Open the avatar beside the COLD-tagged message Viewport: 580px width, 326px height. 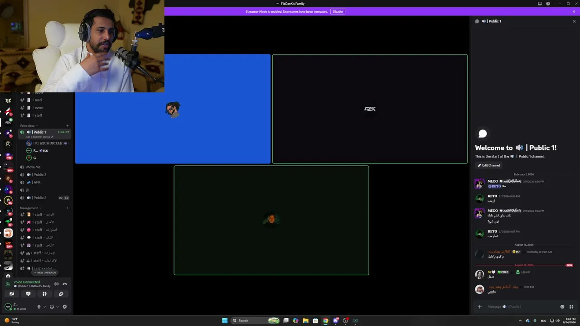coord(479,274)
